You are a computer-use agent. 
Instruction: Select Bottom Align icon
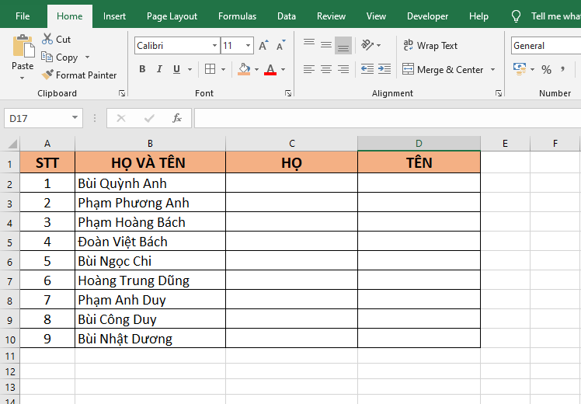[343, 45]
